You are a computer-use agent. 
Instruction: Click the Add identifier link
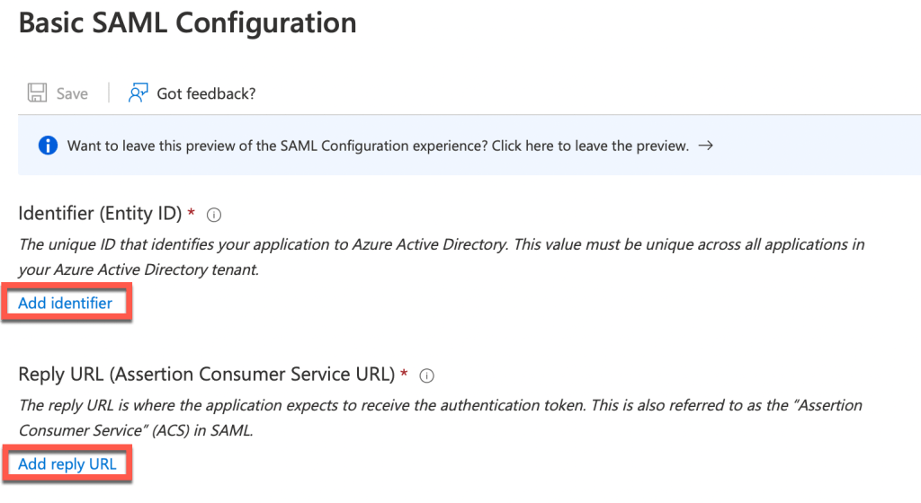(x=66, y=303)
